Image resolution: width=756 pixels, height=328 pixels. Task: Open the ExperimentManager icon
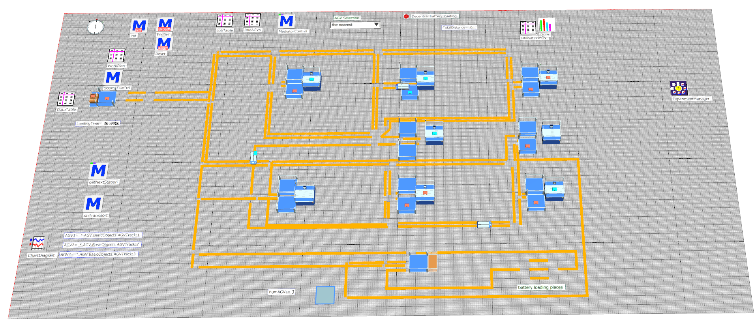click(678, 88)
